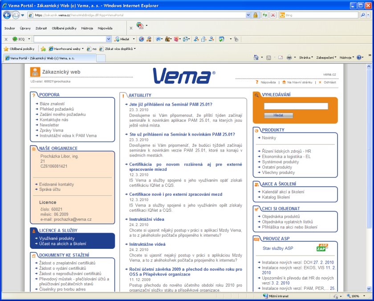Open the Evidované kontakty link

click(x=57, y=184)
